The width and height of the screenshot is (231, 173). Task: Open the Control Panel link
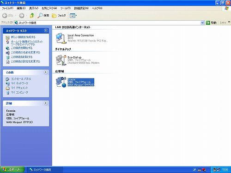[21, 79]
